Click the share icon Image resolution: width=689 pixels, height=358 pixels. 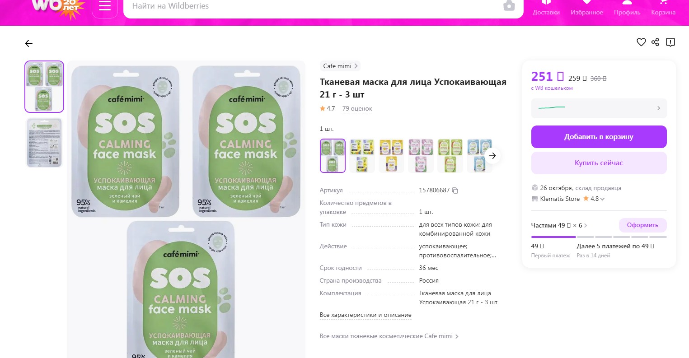pos(656,42)
